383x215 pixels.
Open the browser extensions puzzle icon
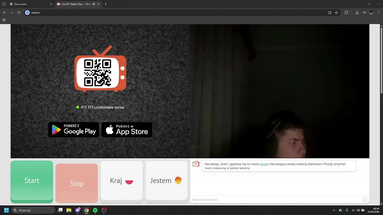tap(346, 13)
